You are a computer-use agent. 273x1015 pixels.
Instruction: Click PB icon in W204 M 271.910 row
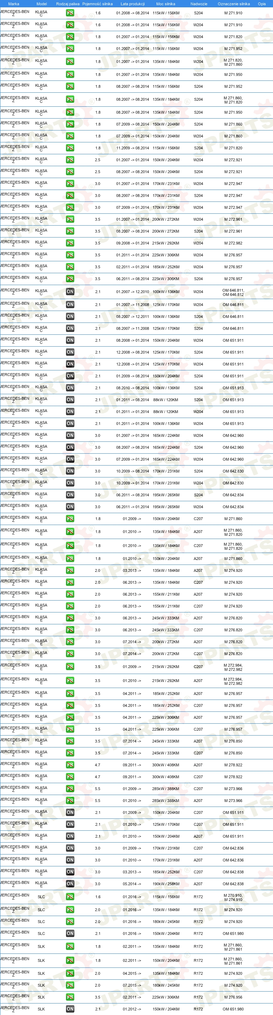[70, 25]
